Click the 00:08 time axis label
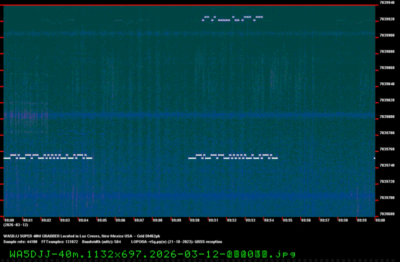This screenshot has height=262, width=400. 157,220
